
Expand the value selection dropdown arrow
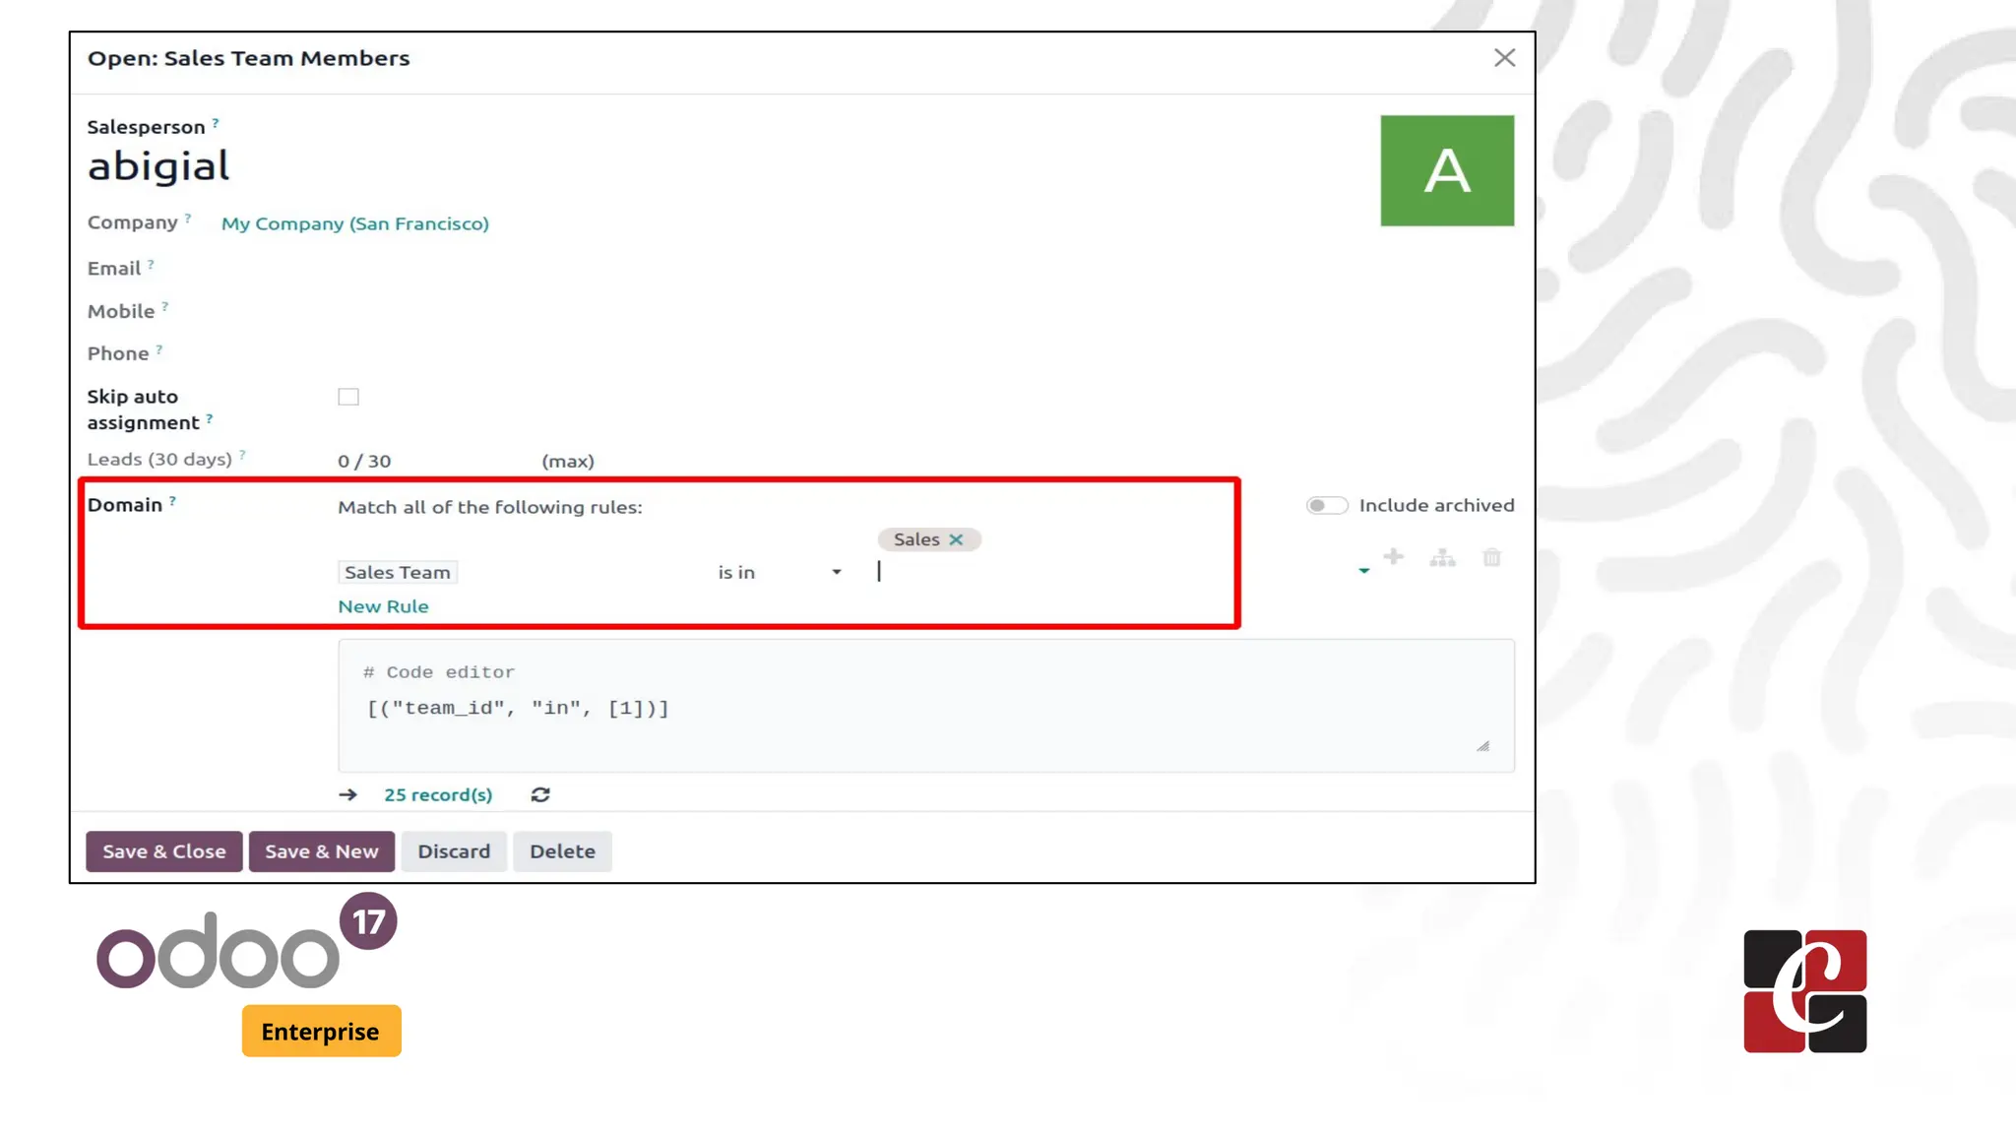coord(1363,571)
